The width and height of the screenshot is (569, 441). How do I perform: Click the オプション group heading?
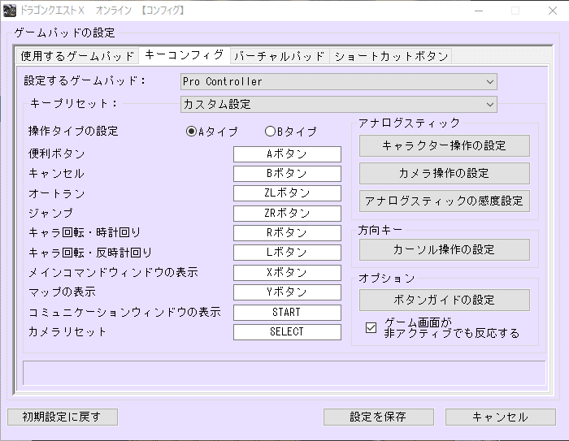(386, 279)
